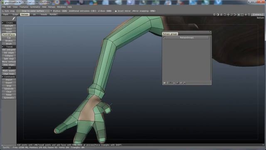Collapse the UV section arrow
The width and height of the screenshot is (266, 150).
[x=2, y=67]
